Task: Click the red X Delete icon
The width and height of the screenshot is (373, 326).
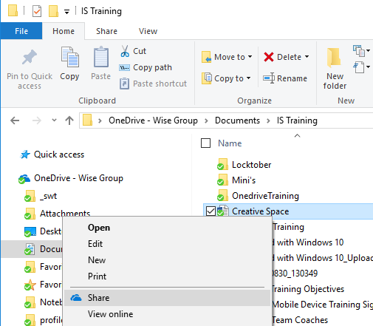Action: [269, 57]
